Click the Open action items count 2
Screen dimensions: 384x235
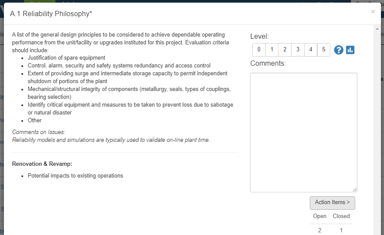pyautogui.click(x=319, y=230)
